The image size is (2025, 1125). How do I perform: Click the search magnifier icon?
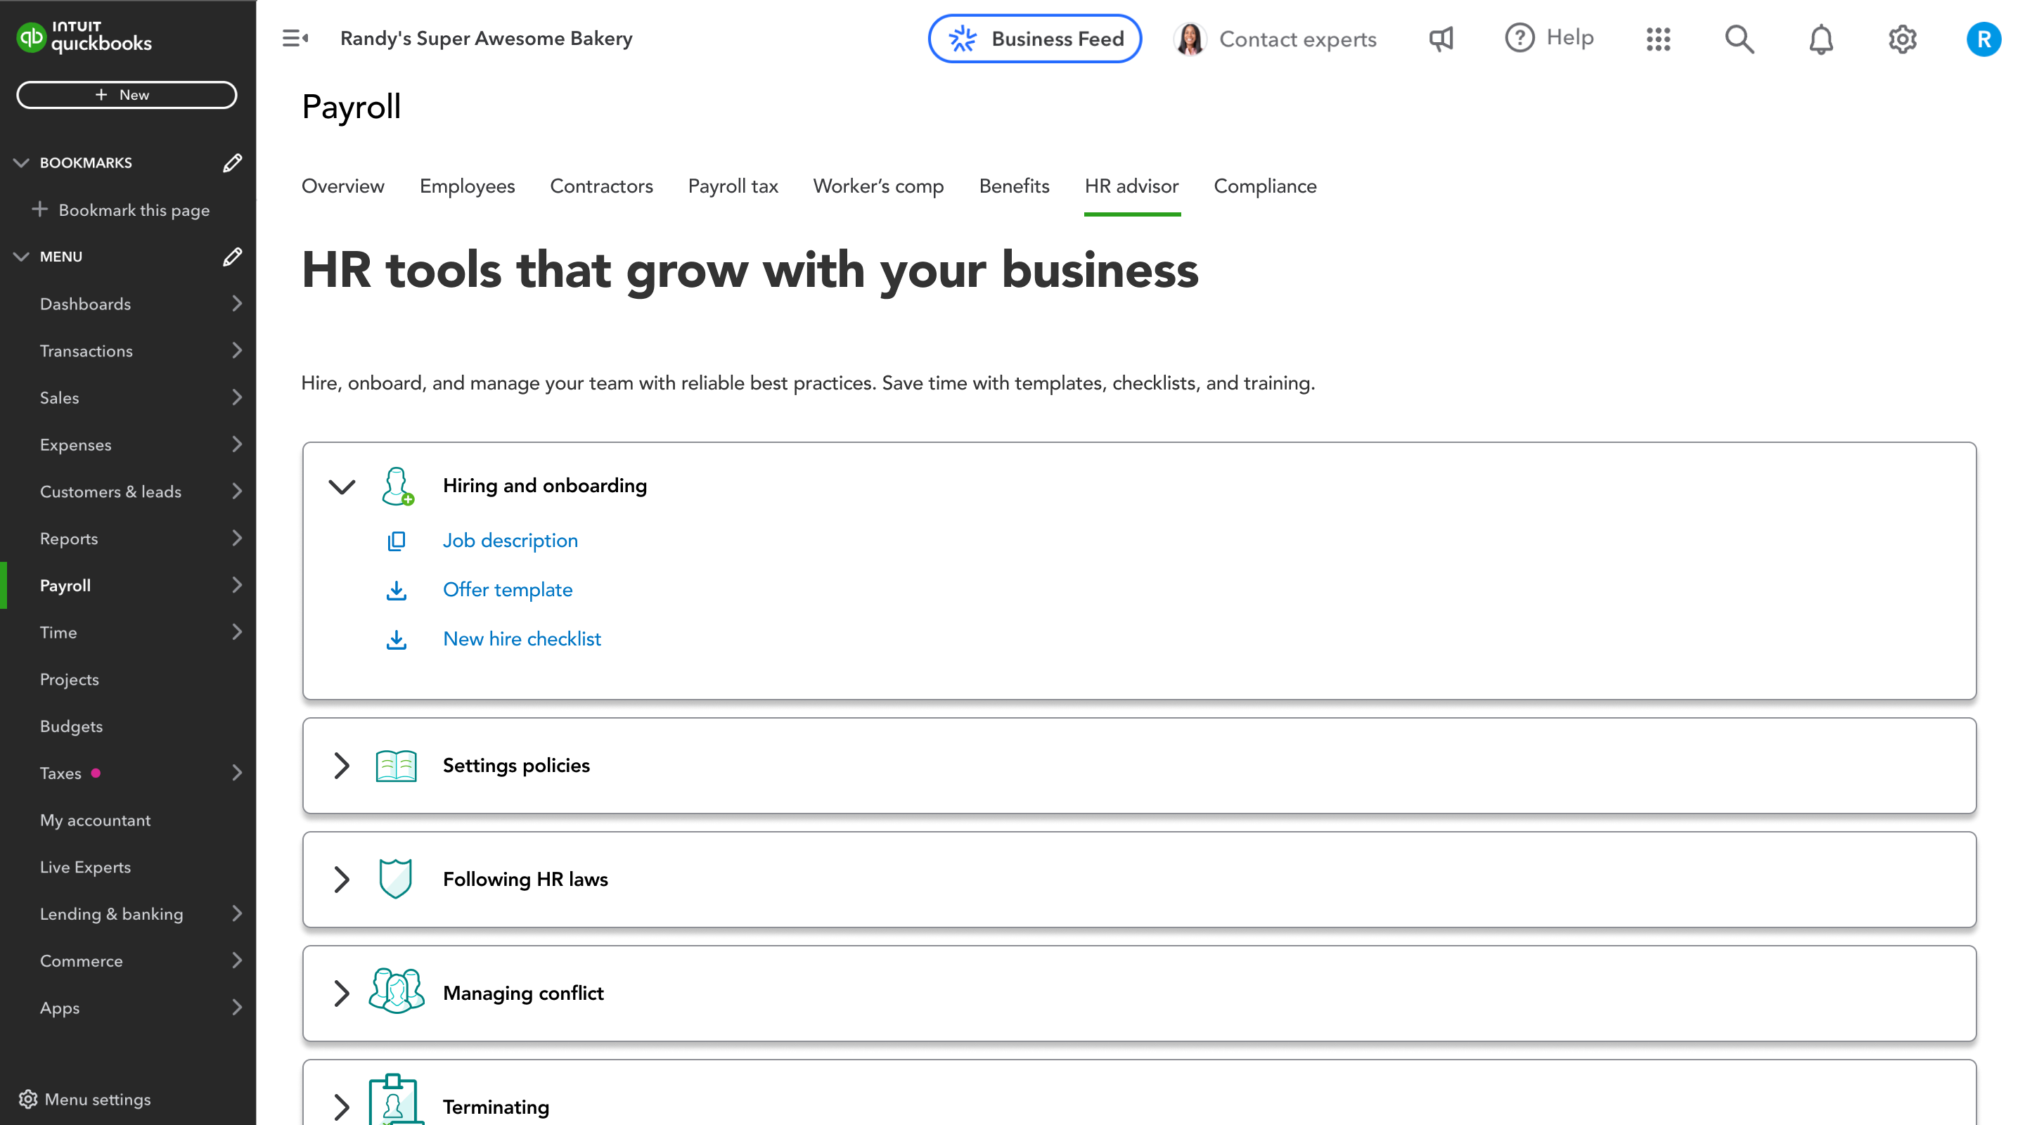coord(1739,39)
